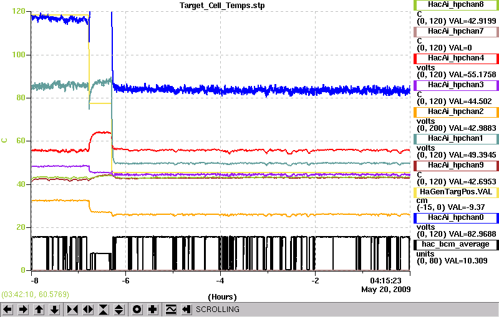The height and width of the screenshot is (317, 499).
Task: Click the waveform auto-scale toolbar icon
Action: tap(171, 309)
